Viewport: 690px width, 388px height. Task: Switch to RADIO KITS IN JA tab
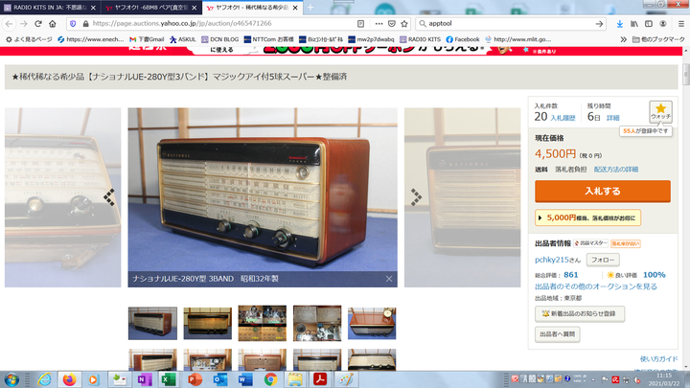(x=46, y=6)
